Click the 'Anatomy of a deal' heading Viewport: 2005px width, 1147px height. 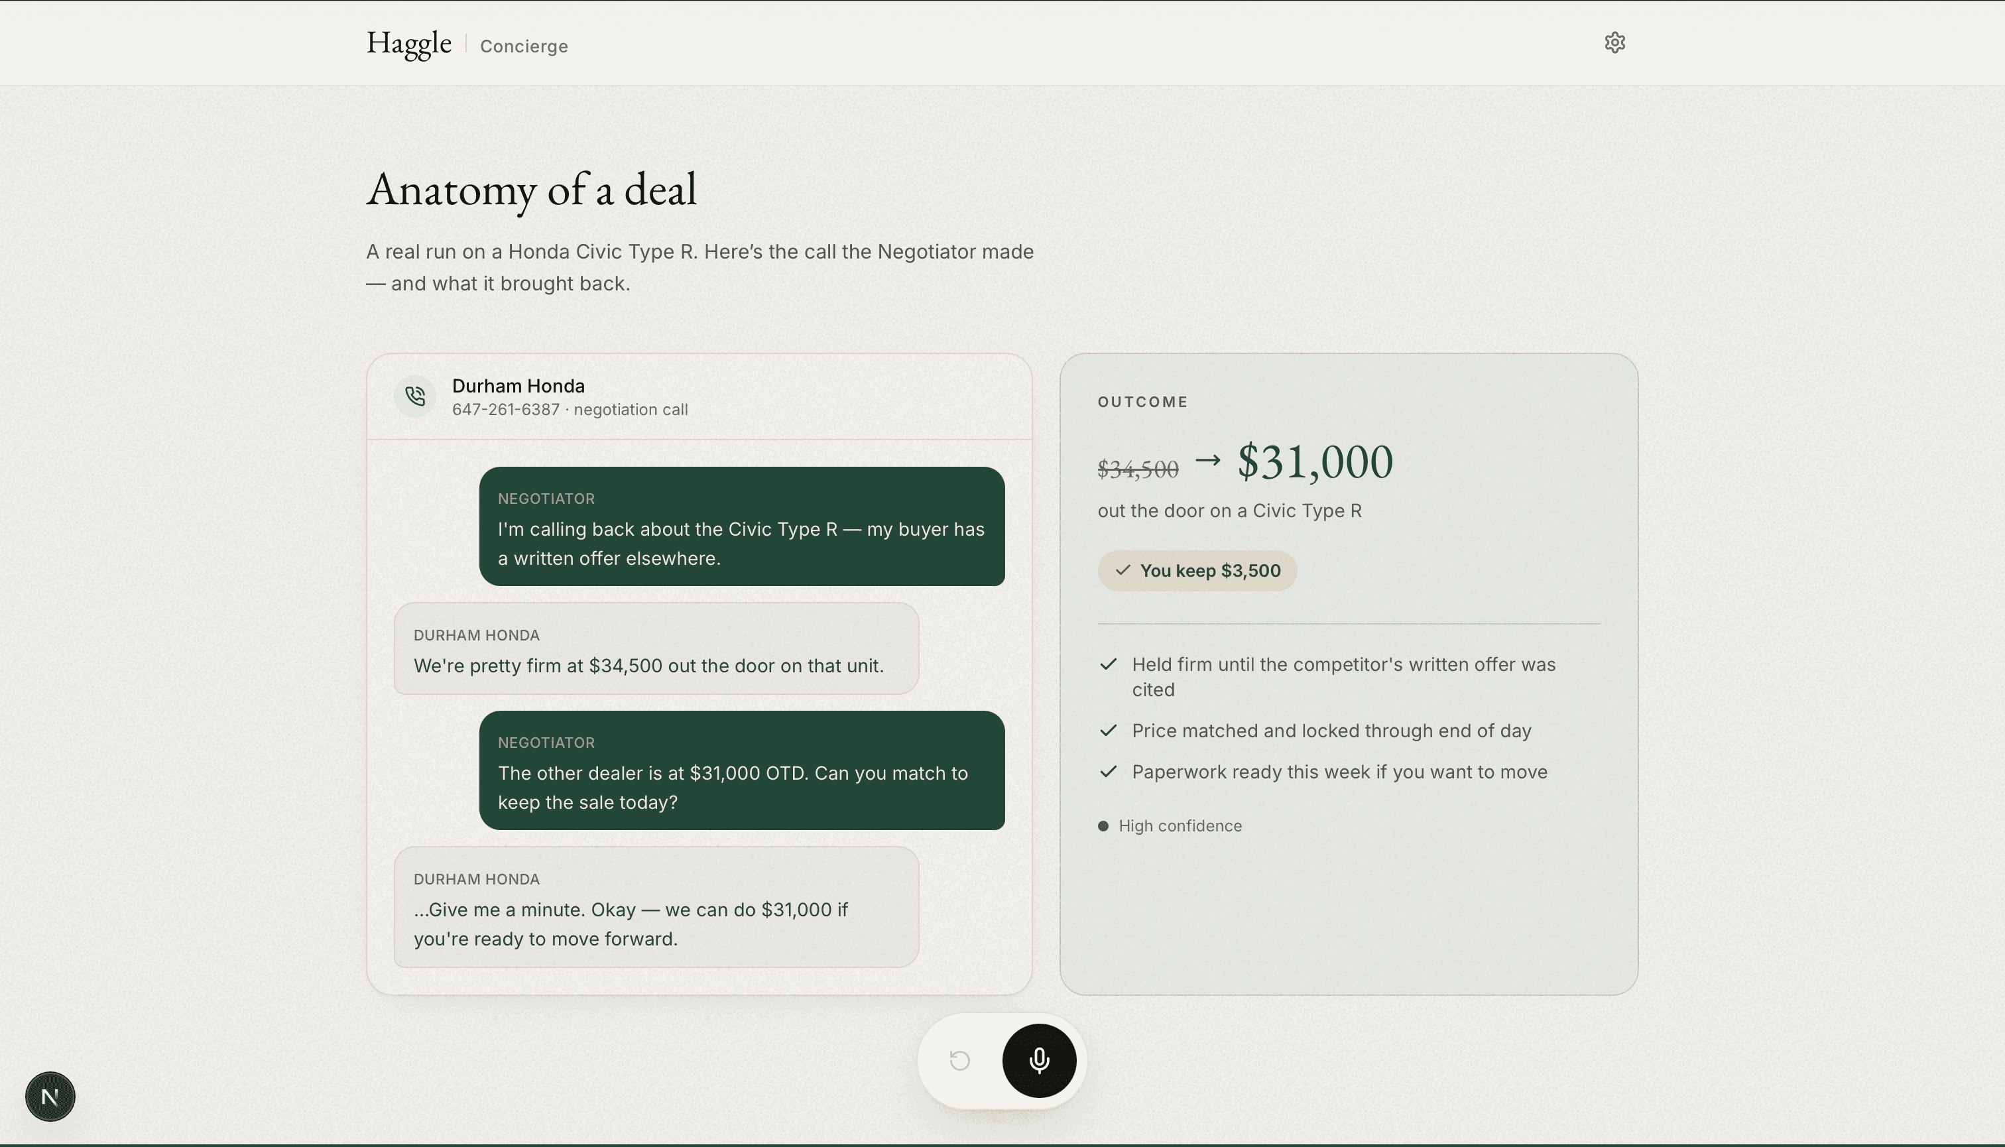click(531, 190)
